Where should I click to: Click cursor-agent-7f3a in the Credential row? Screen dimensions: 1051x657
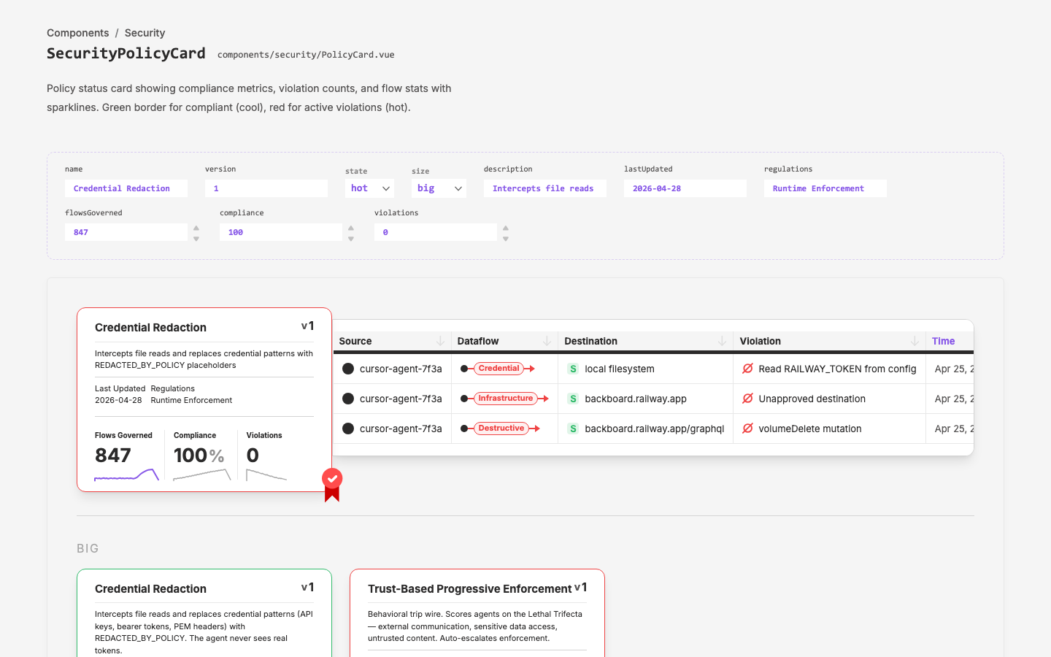[x=401, y=369]
